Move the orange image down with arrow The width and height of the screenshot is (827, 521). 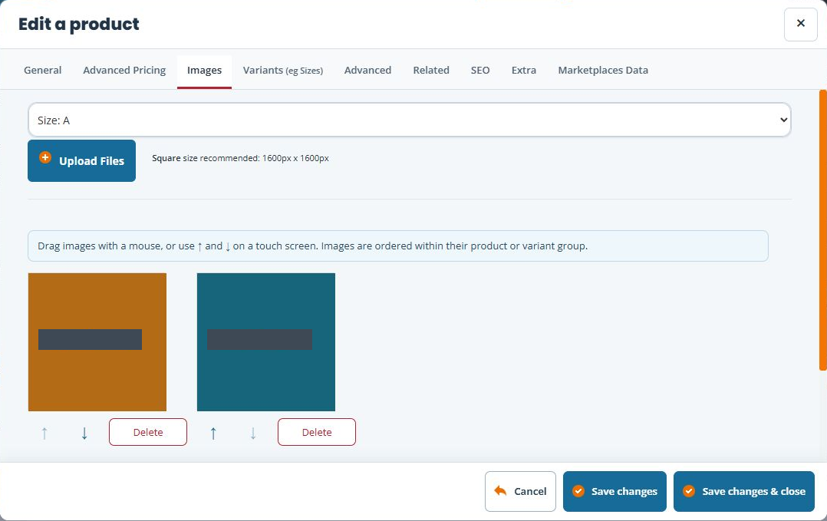tap(84, 433)
